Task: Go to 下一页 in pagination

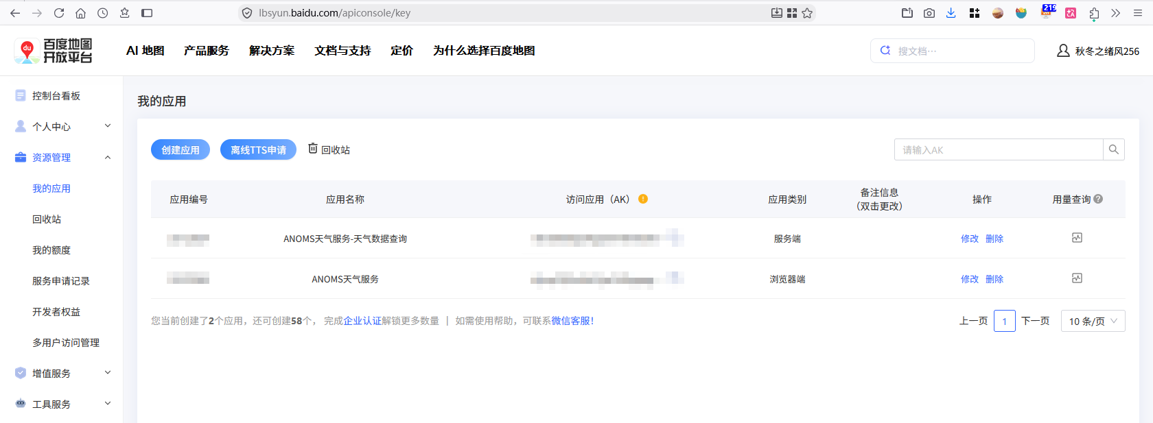Action: [x=1035, y=321]
